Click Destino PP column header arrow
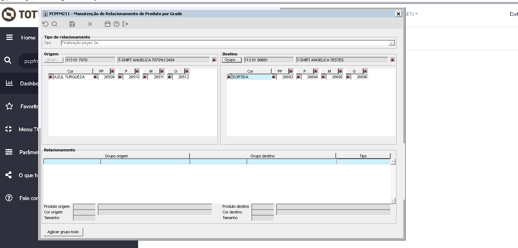 coord(291,71)
